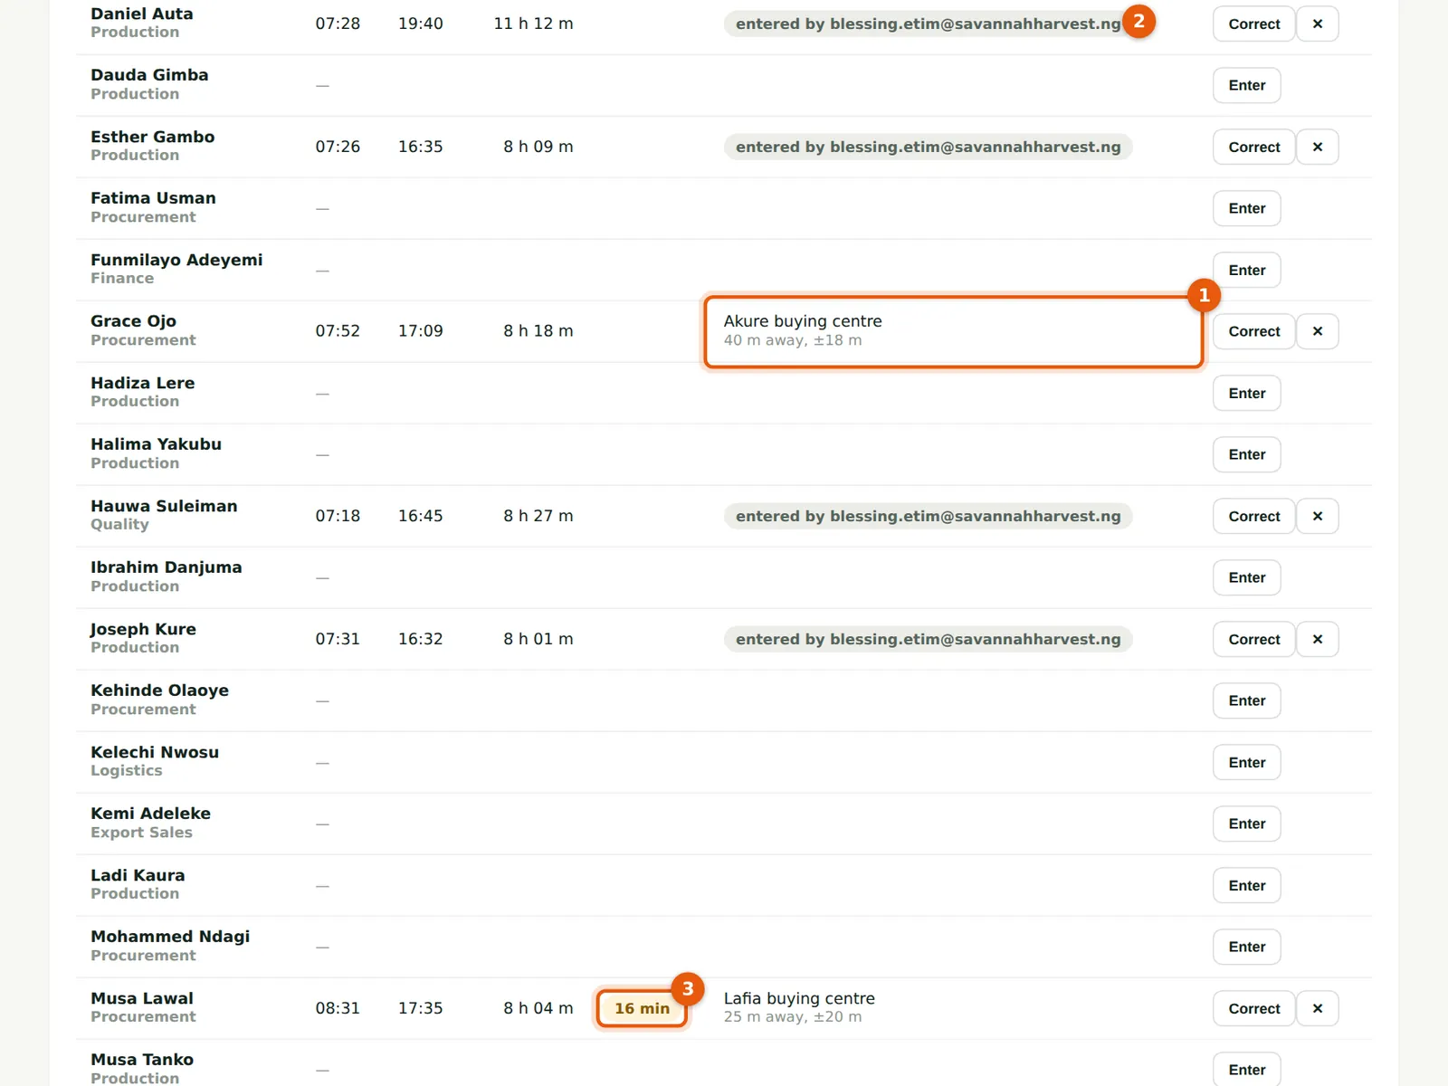Screen dimensions: 1448x1086
Task: Click Enter for Musa Tanko
Action: (x=1246, y=1070)
